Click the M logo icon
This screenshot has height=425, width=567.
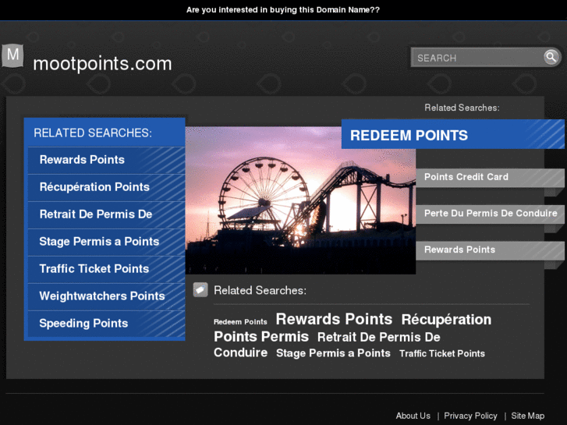click(x=12, y=55)
